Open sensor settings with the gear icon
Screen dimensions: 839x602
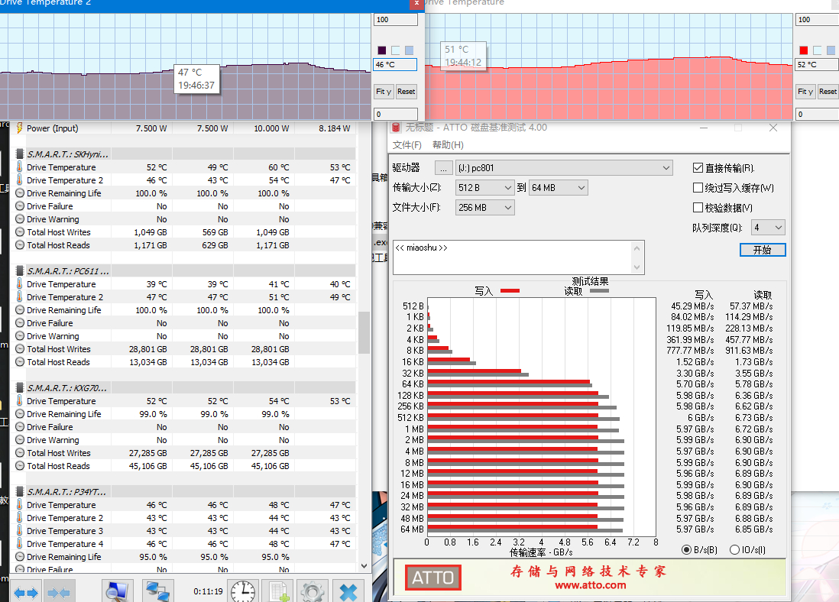point(313,591)
